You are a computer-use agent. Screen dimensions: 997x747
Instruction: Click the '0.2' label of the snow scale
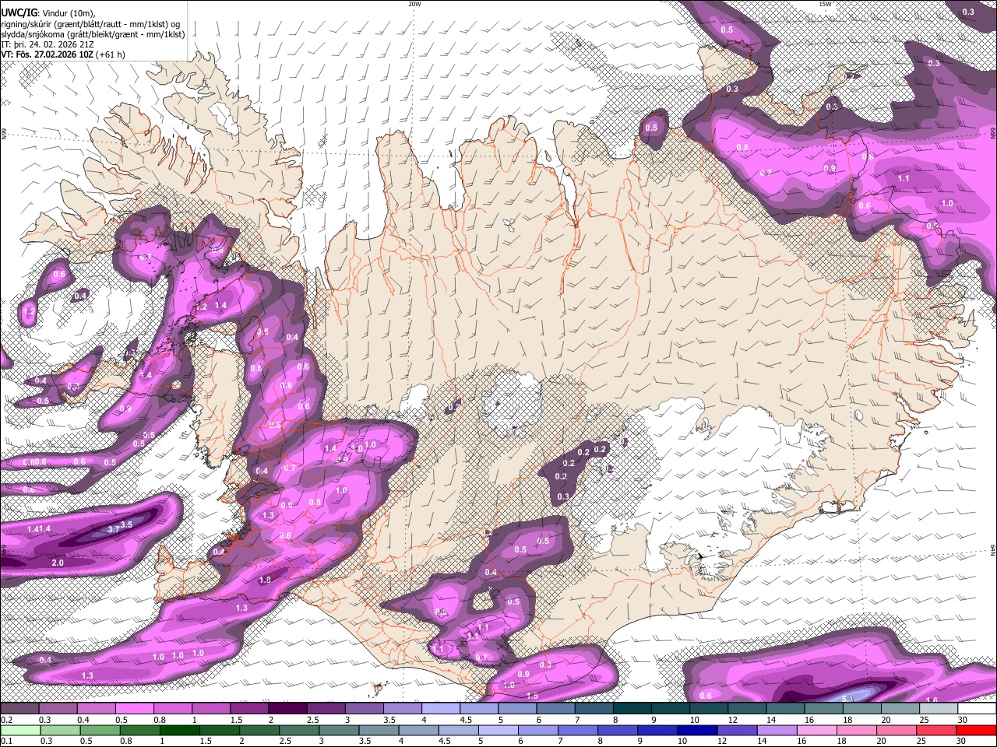click(6, 720)
